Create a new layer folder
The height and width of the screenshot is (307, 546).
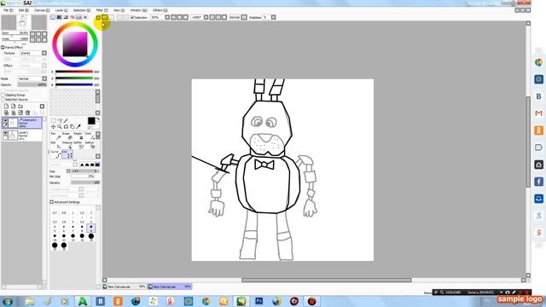[x=20, y=106]
